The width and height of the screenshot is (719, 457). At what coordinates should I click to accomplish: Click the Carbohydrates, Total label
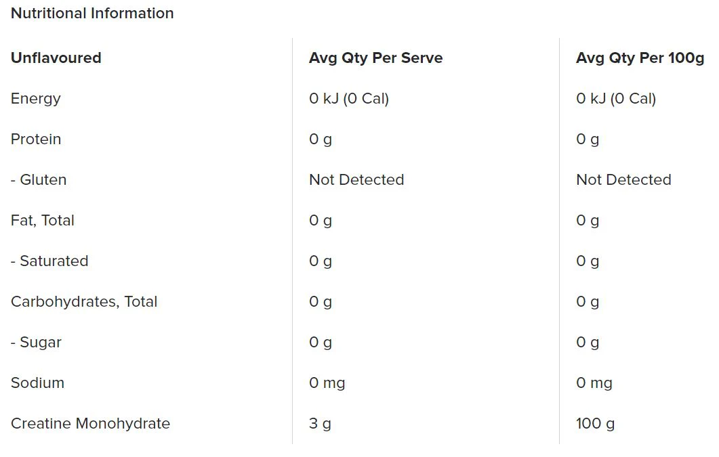pyautogui.click(x=84, y=302)
